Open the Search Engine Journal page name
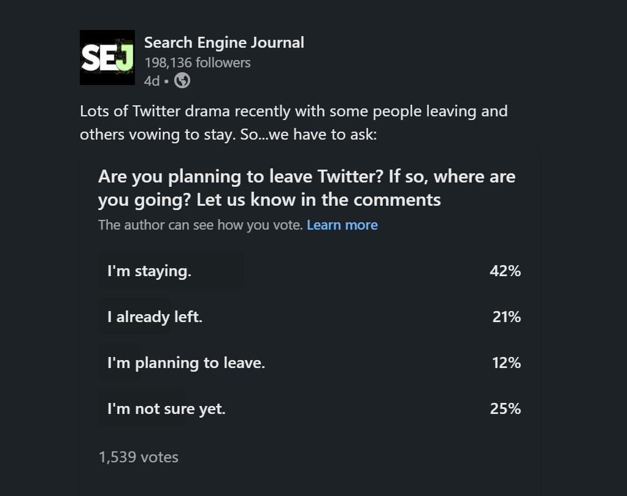 point(224,42)
